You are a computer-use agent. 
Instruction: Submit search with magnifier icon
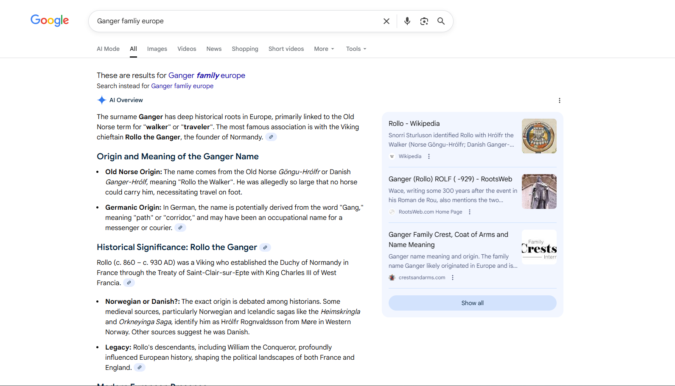pyautogui.click(x=441, y=21)
